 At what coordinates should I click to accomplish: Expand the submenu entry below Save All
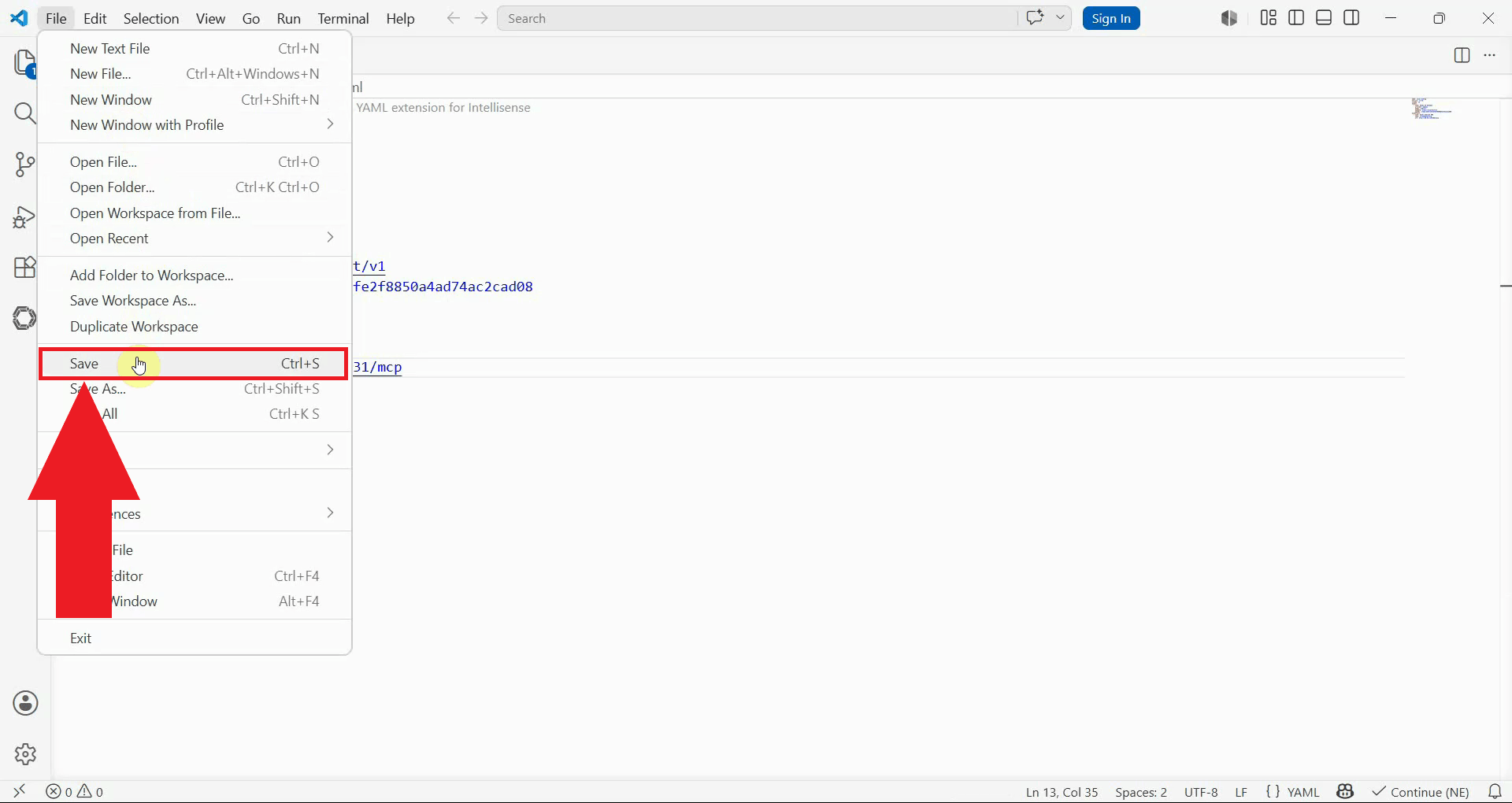pyautogui.click(x=195, y=450)
